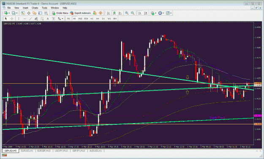
Task: Switch timeframe to M15
Action: 80,19
